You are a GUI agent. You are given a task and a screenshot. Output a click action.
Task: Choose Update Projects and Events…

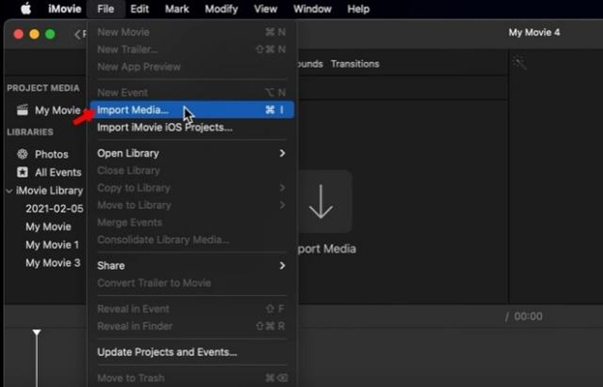(192, 352)
